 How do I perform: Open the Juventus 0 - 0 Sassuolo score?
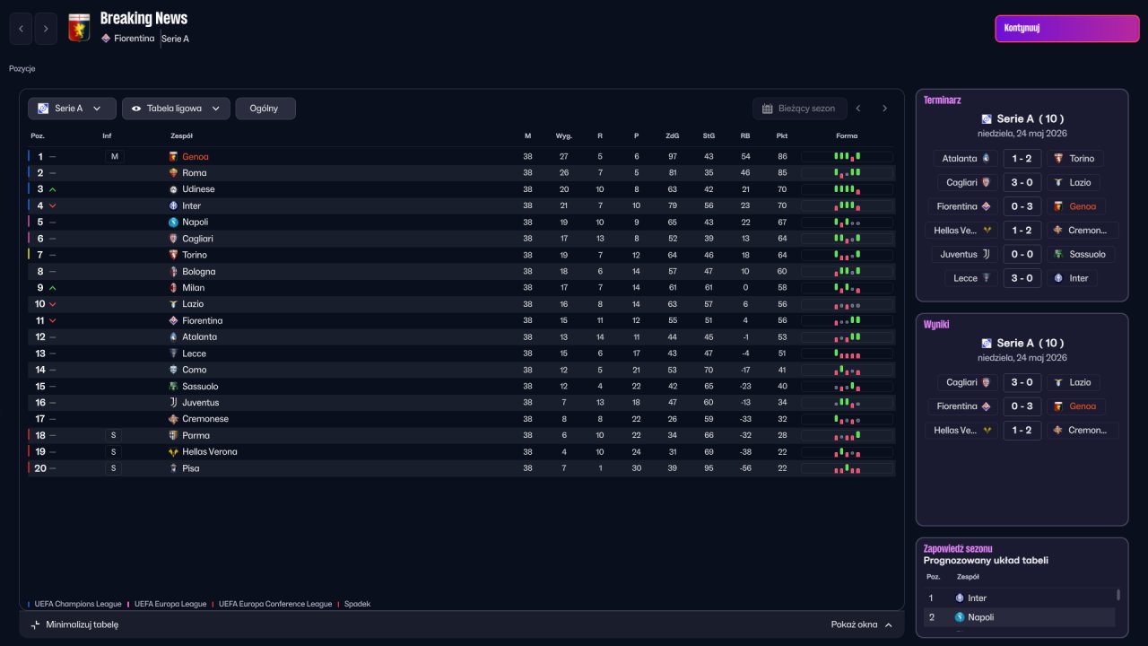[1022, 254]
